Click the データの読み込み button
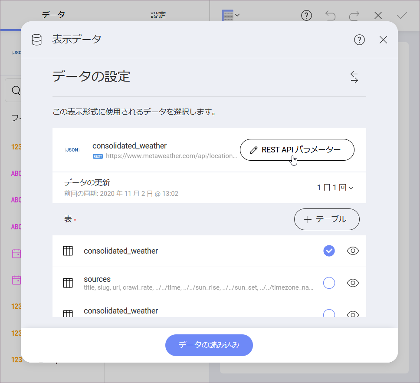Screen dimensions: 420x383 tap(209, 345)
